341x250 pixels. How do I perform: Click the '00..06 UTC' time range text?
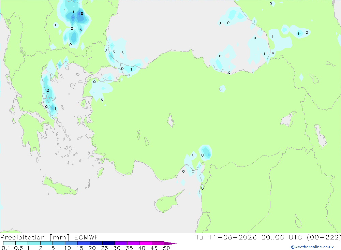[282, 237]
